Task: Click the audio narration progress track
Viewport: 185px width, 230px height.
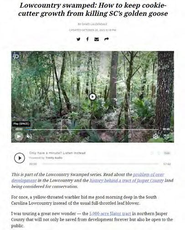Action: (x=101, y=164)
